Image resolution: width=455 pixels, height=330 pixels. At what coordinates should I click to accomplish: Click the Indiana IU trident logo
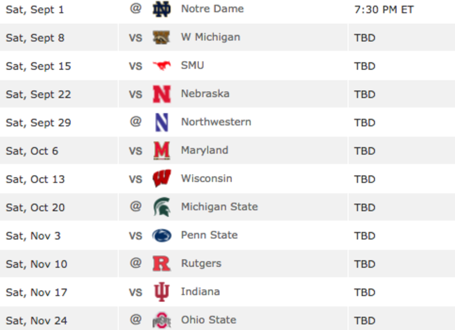click(162, 292)
